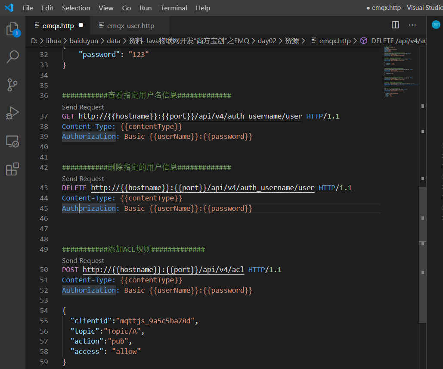Click the 删除指定的用户信息 comment line
Image resolution: width=443 pixels, height=369 pixels.
point(147,168)
